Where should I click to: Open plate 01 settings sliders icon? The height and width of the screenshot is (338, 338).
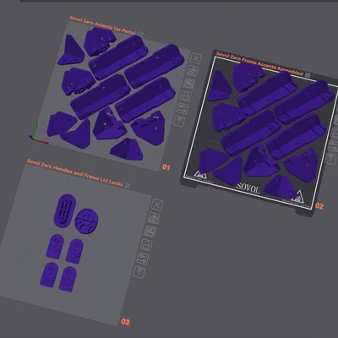183,108
